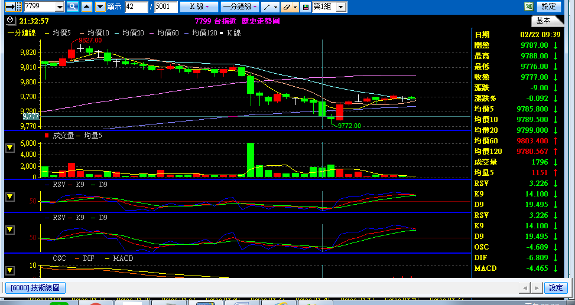Open the yellow dropdown on first RSV panel
Image resolution: width=575 pixels, height=305 pixels.
coord(10,197)
